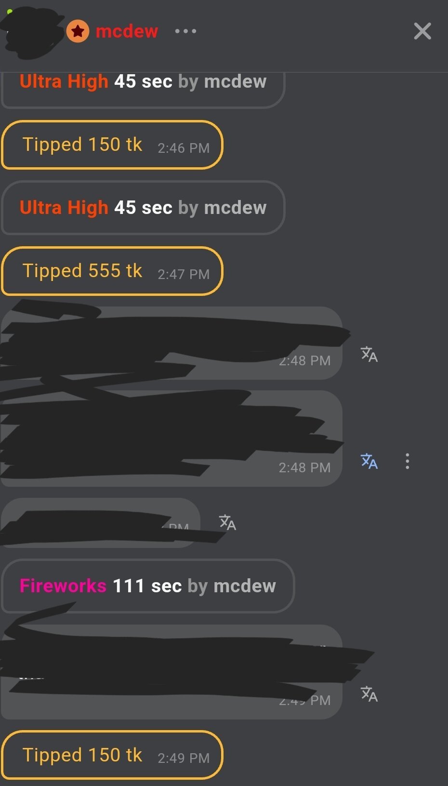Click the first message bubble at 2:48 PM
The width and height of the screenshot is (448, 786).
[x=171, y=343]
